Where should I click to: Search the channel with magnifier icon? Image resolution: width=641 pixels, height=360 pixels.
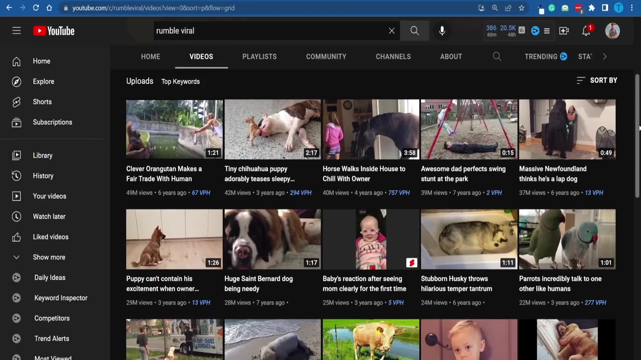click(497, 56)
